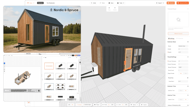Switch to the Materials tab

pos(180,38)
